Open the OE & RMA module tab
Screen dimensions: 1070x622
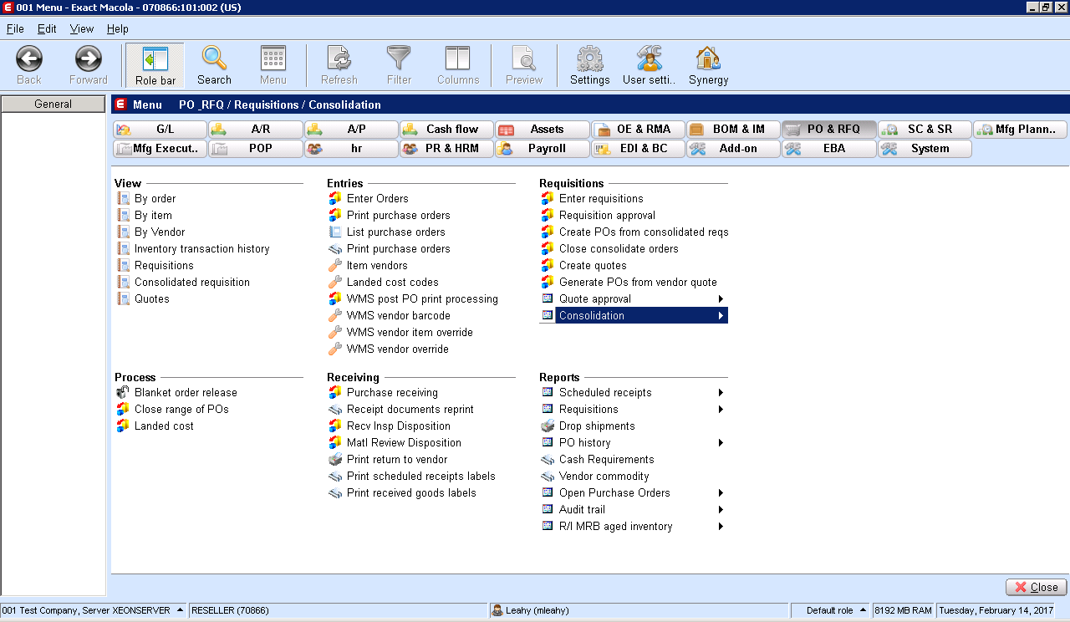638,130
